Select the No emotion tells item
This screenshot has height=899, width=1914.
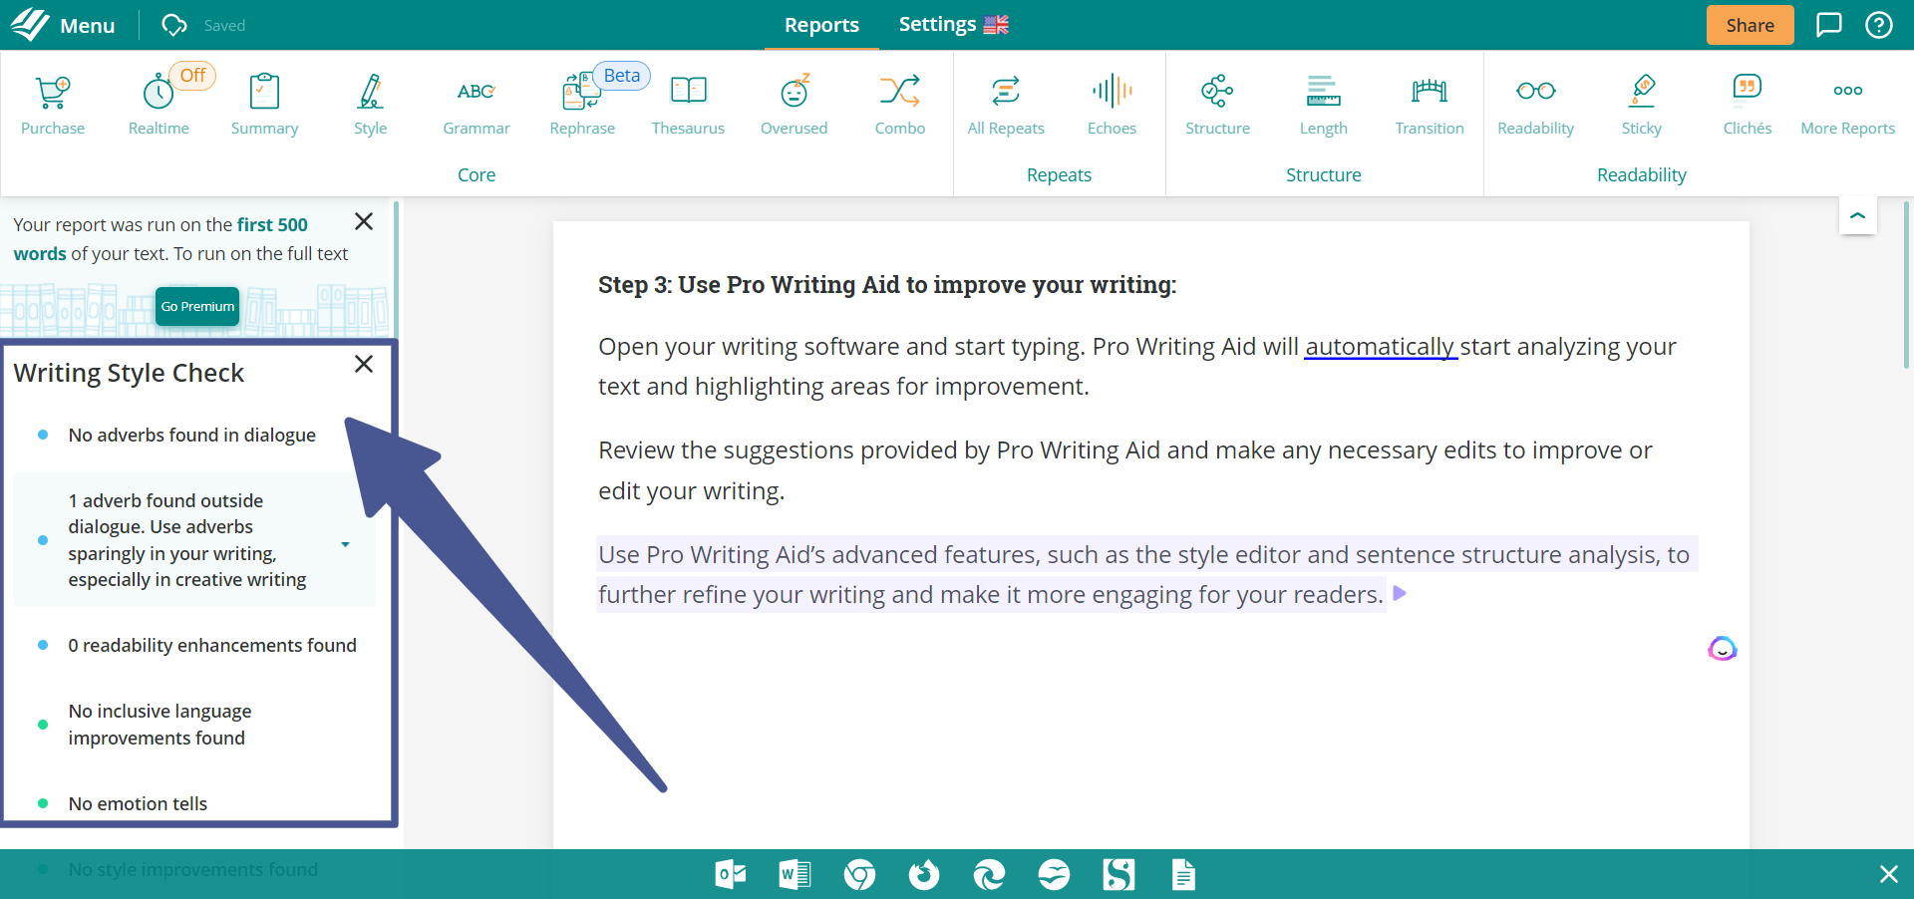click(x=138, y=803)
